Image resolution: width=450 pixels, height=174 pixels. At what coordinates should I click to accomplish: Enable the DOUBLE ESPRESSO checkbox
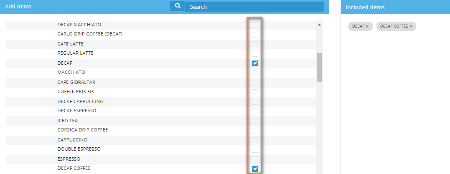point(255,149)
